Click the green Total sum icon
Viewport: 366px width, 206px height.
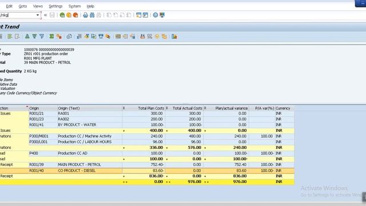pyautogui.click(x=51, y=37)
